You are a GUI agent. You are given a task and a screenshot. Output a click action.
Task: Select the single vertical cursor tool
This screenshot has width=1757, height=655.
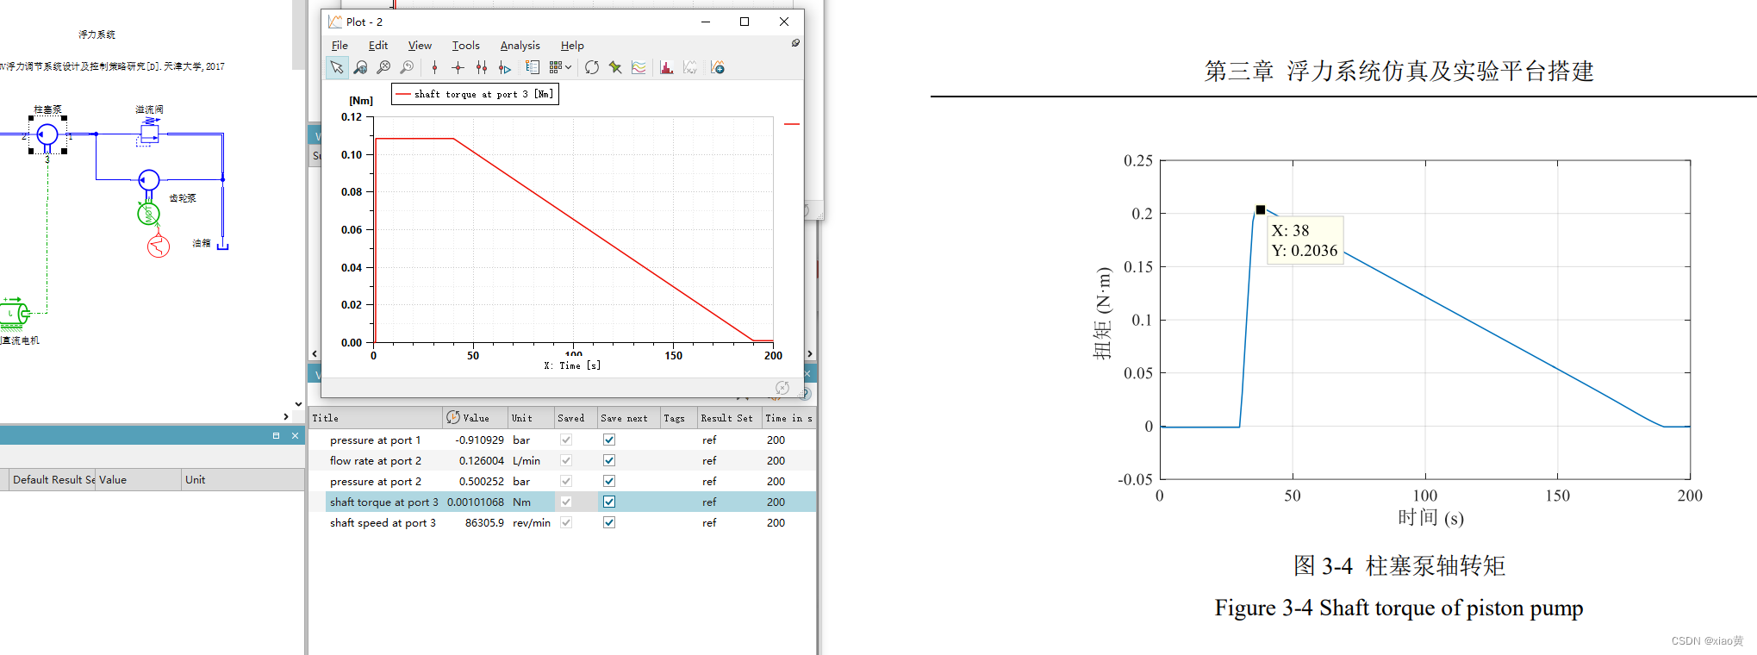[435, 67]
